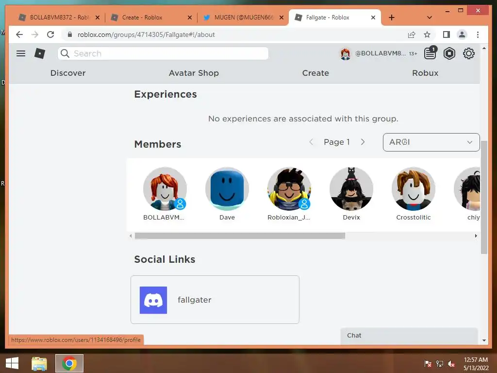This screenshot has width=497, height=373.
Task: Click the user avatar beside @BOLLABVM8
Action: [345, 53]
